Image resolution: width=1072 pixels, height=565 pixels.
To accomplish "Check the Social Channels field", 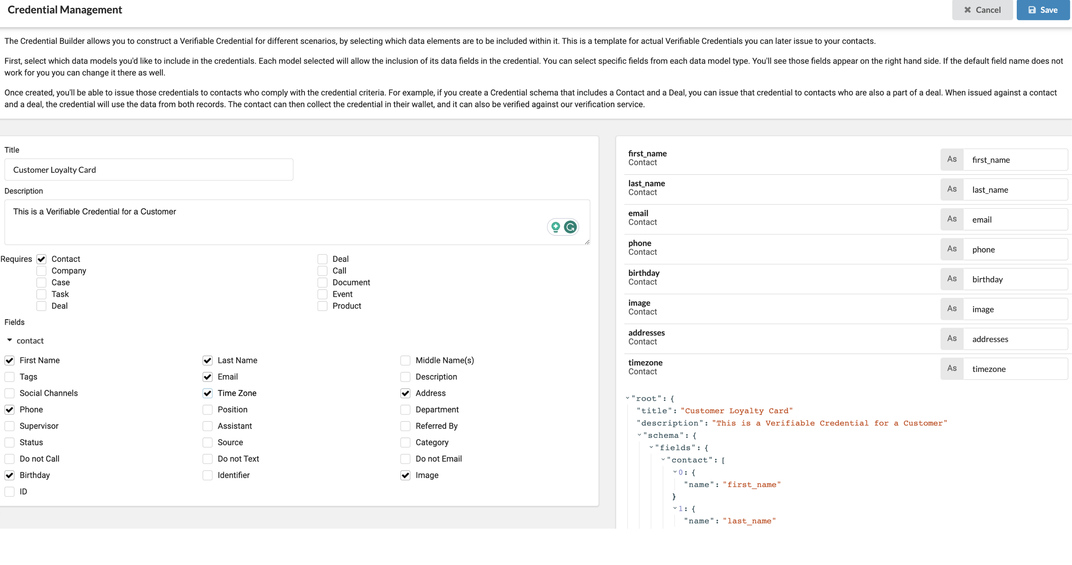I will (x=10, y=393).
